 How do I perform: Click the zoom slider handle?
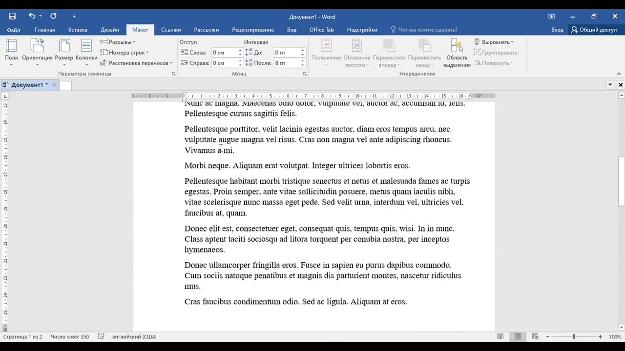click(x=574, y=336)
